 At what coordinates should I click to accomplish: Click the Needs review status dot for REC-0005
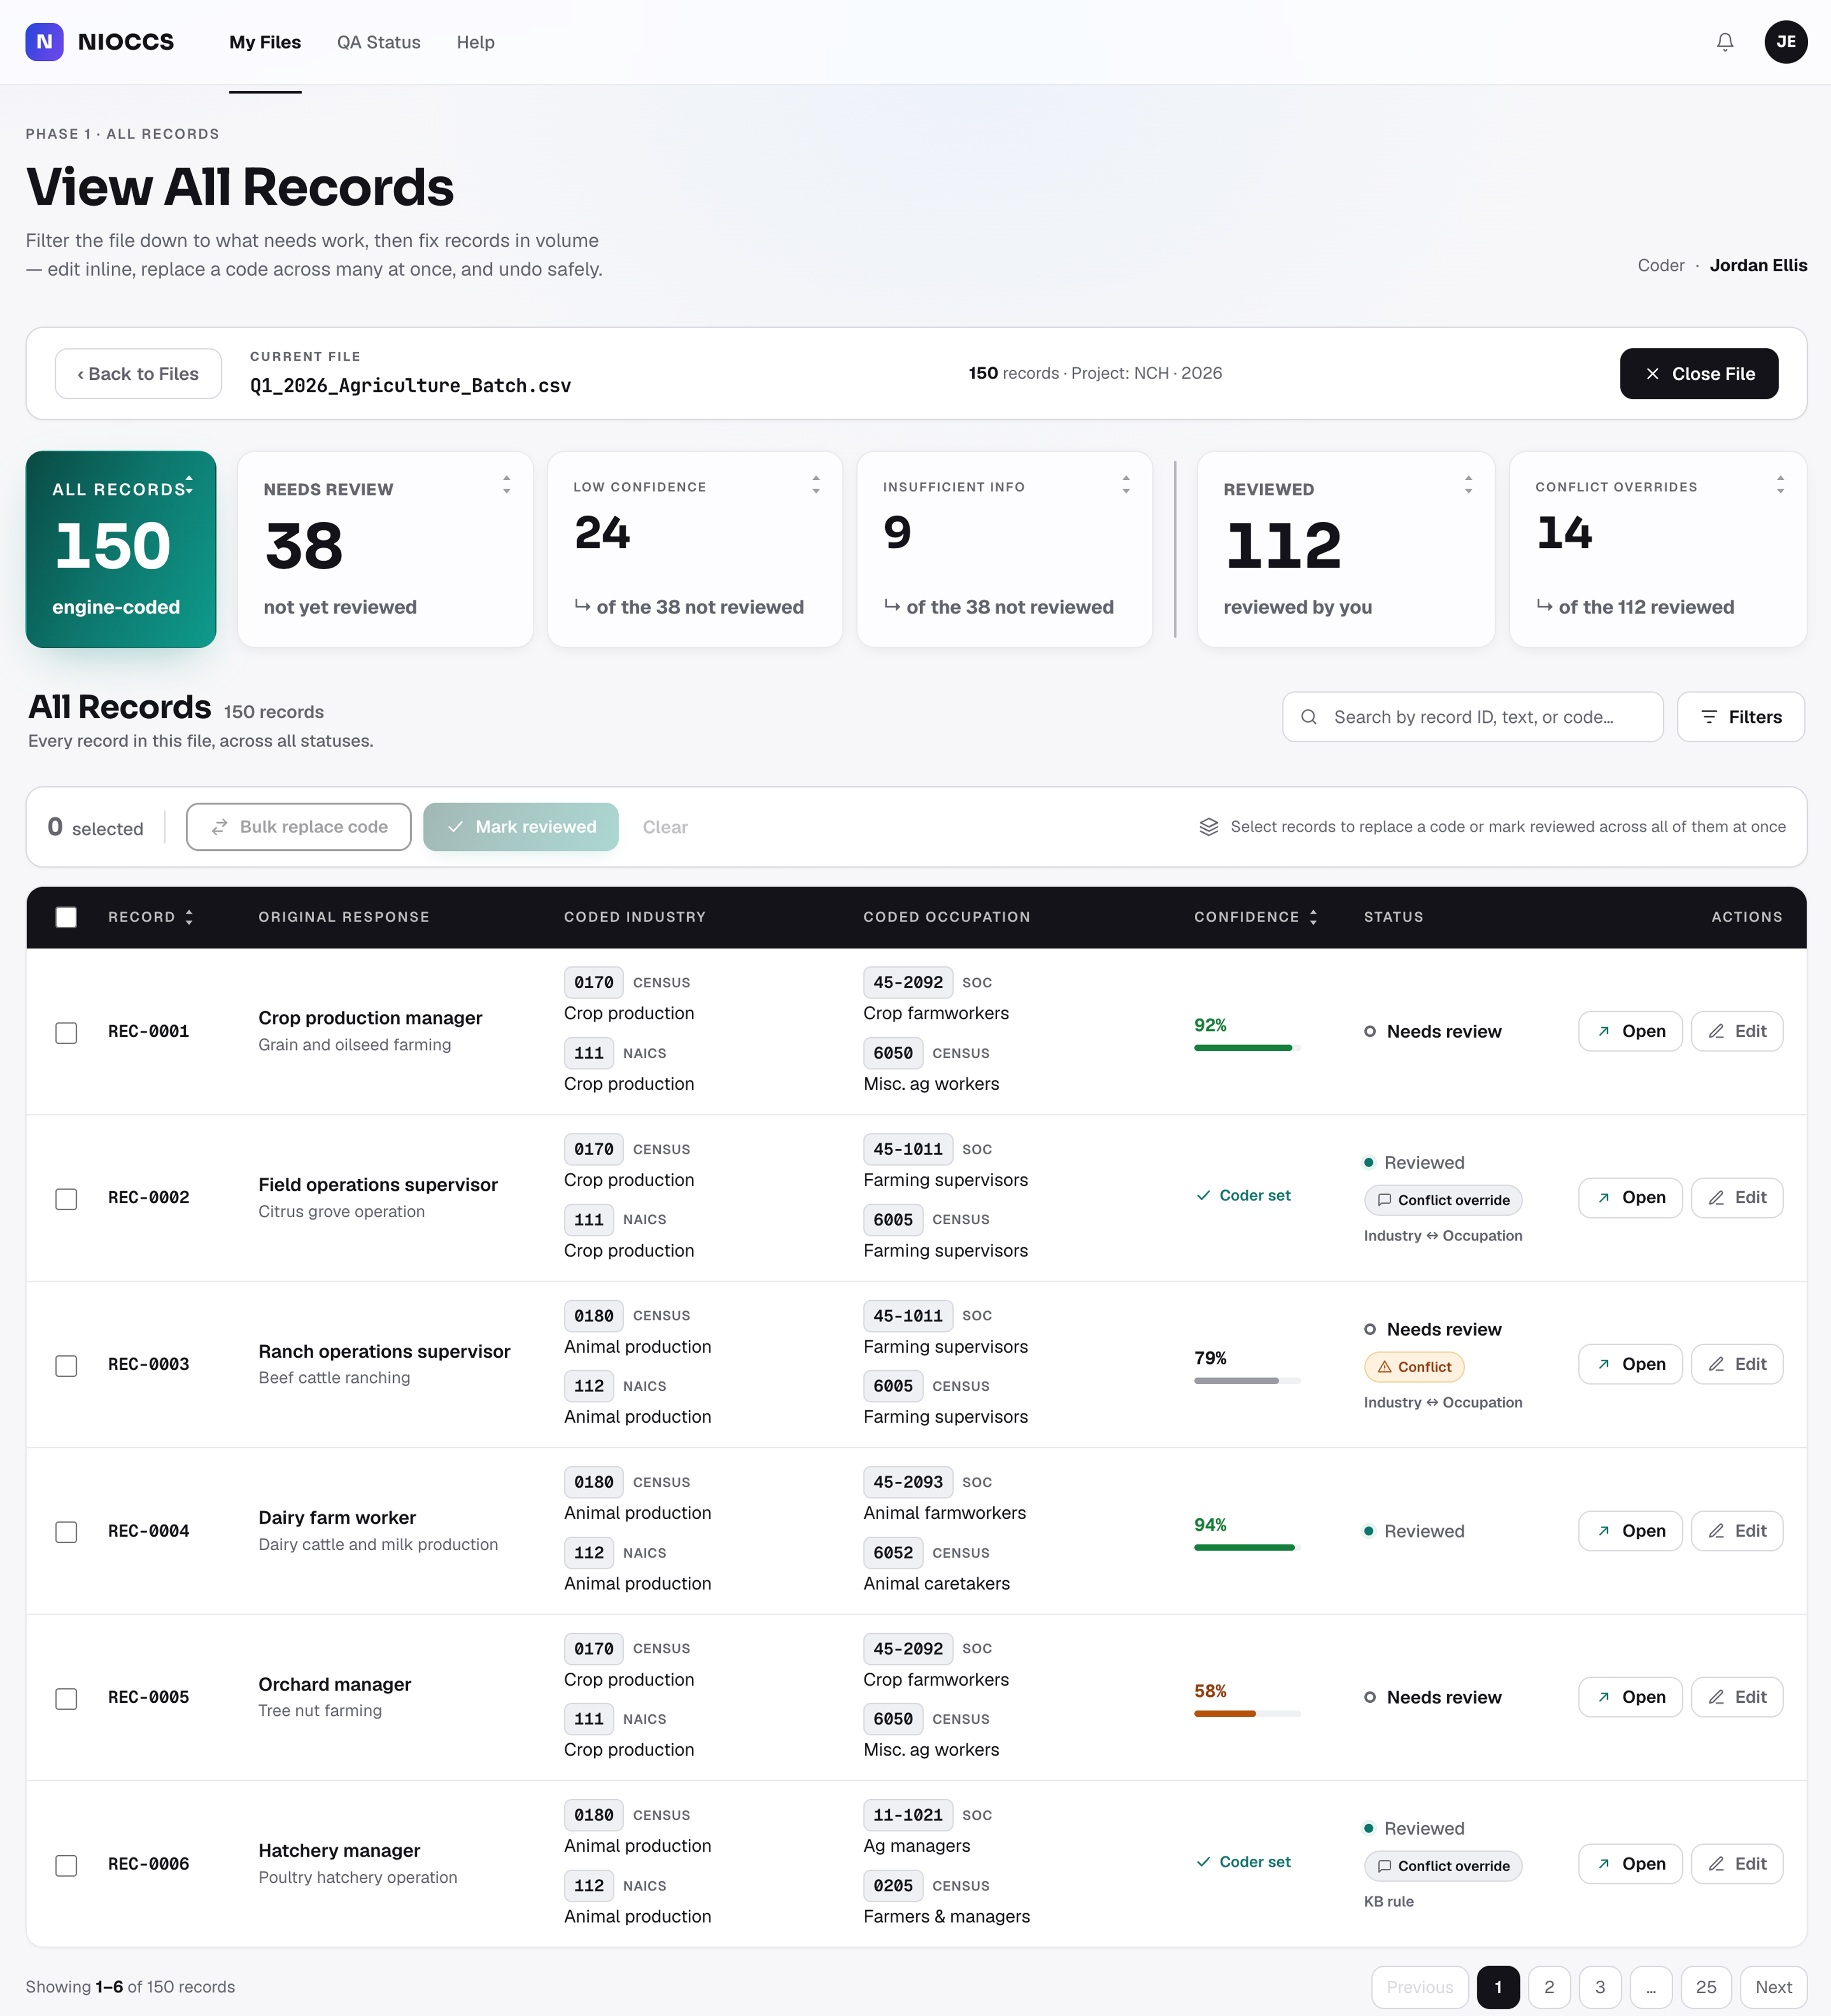1370,1697
